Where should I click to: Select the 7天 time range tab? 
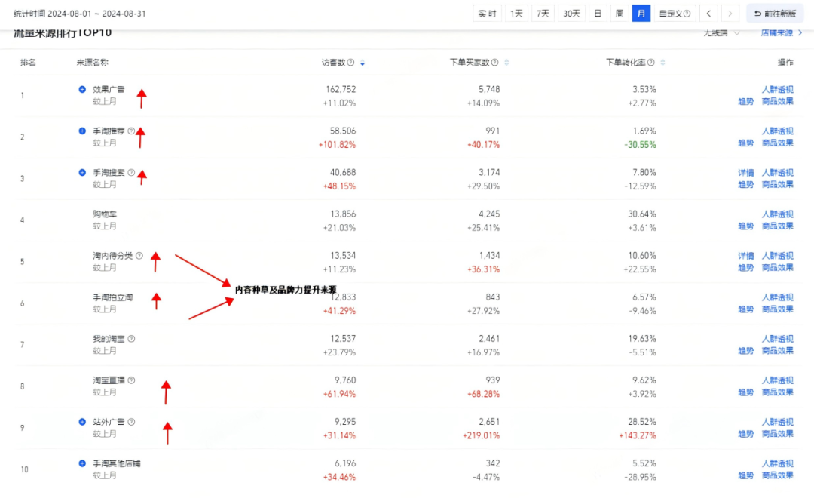pyautogui.click(x=543, y=14)
